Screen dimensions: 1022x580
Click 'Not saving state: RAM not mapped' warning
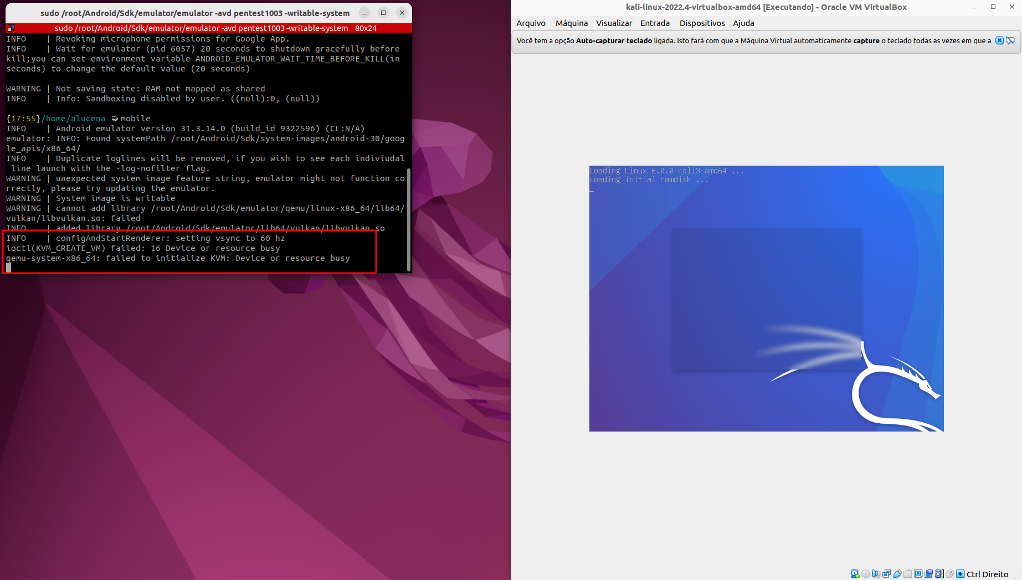click(136, 89)
